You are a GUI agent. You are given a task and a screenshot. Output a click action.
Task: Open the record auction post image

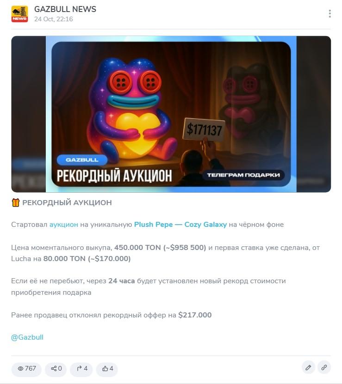click(x=171, y=114)
